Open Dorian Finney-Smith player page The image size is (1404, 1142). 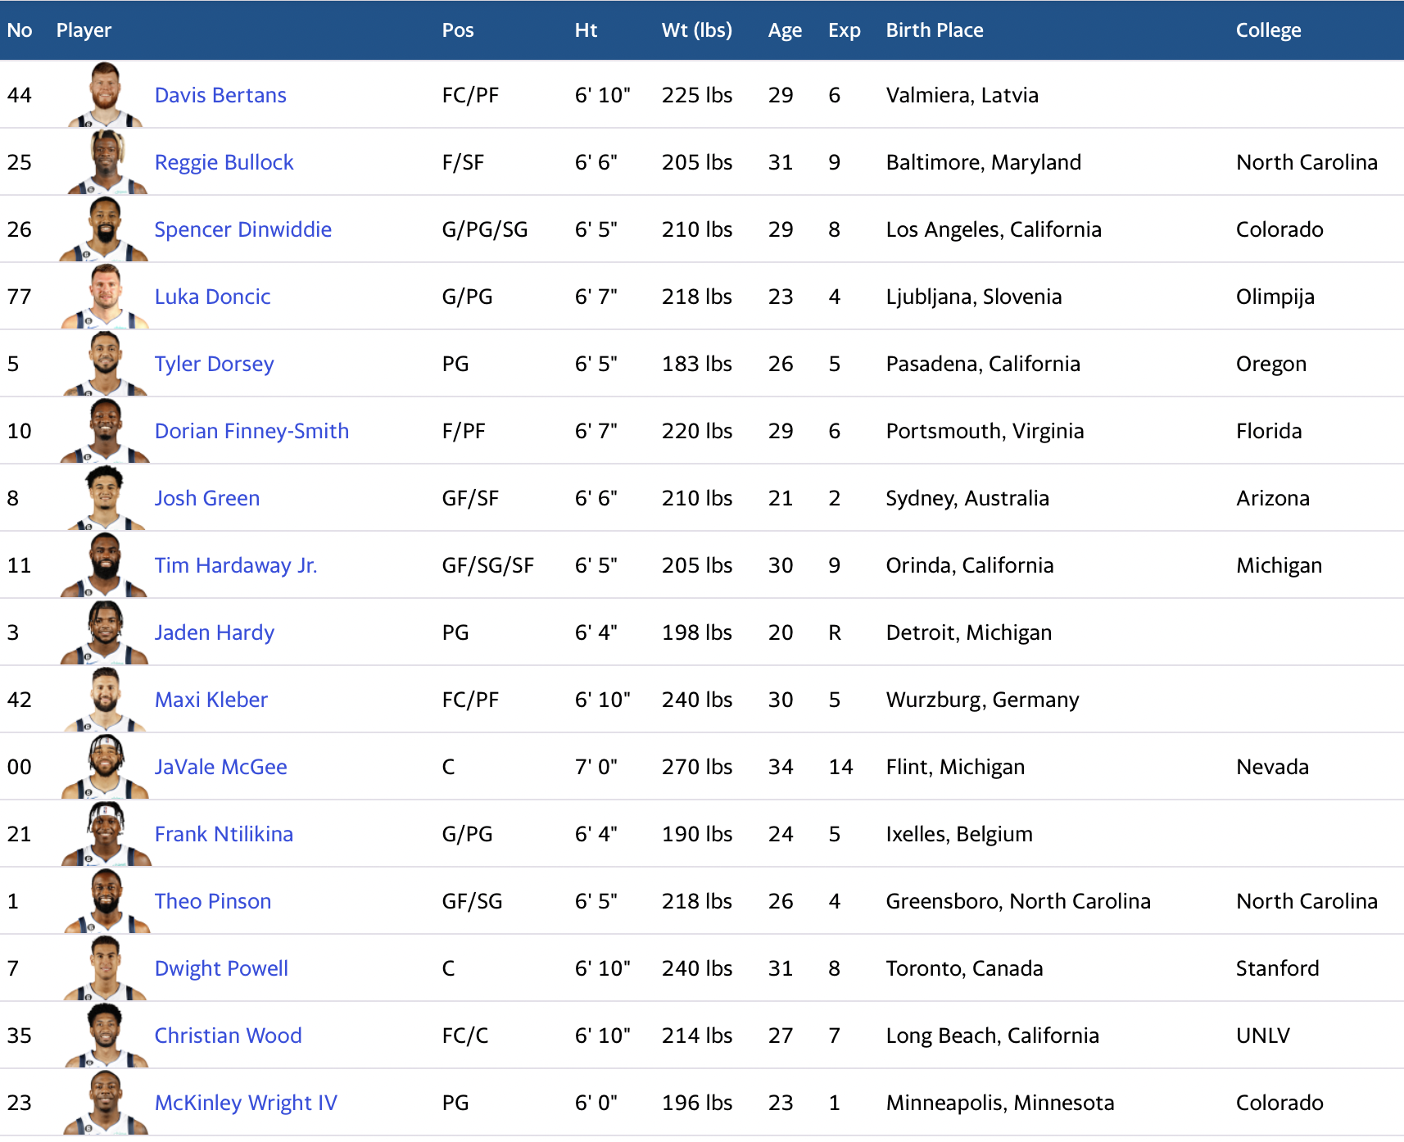pyautogui.click(x=251, y=431)
